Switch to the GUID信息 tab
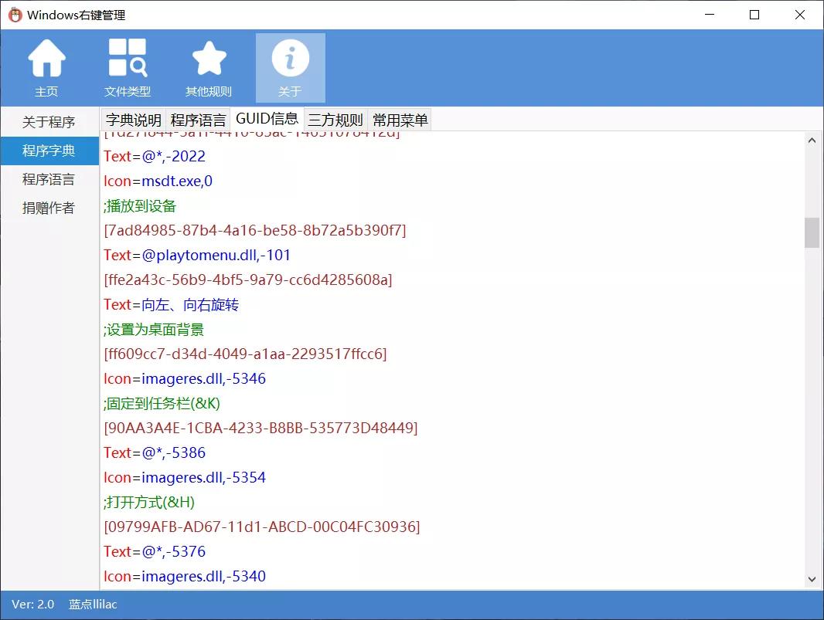 pyautogui.click(x=267, y=119)
